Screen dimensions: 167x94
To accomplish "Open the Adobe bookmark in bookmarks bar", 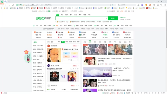I will 156,8.
